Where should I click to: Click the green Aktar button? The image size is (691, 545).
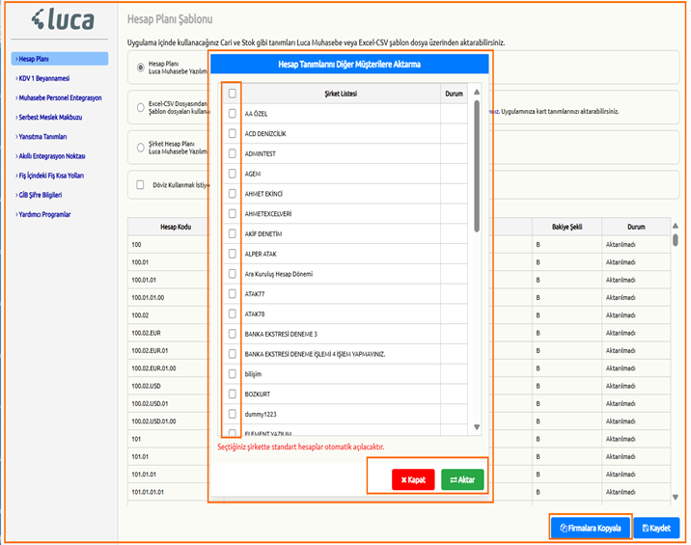(x=462, y=479)
